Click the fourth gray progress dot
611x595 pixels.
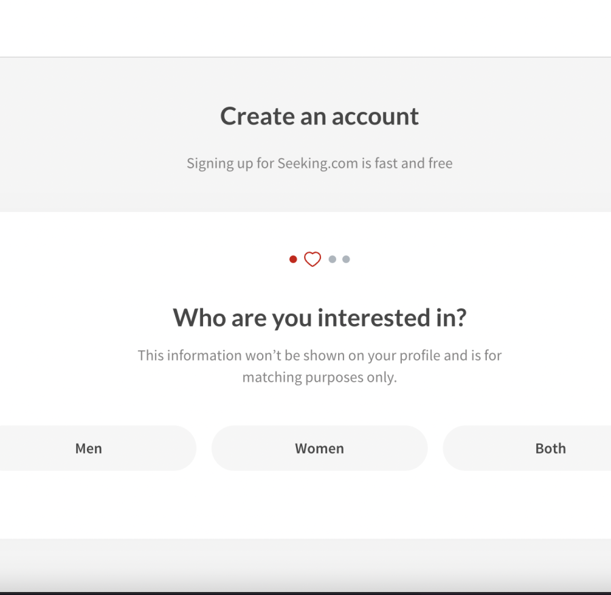pyautogui.click(x=346, y=259)
